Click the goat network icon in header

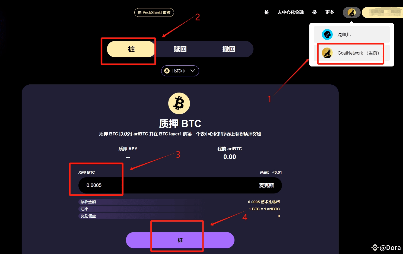(352, 12)
